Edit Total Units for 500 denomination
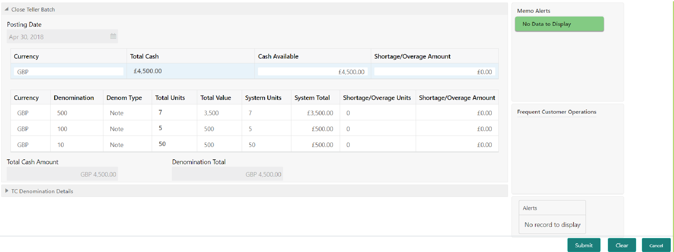The height and width of the screenshot is (252, 674). click(174, 112)
